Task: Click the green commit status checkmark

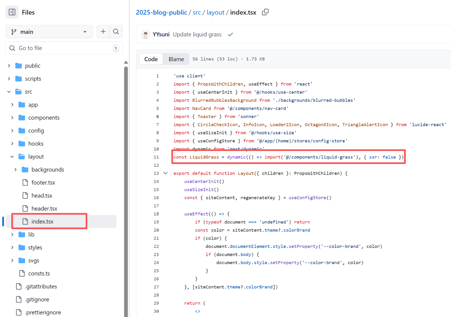Action: (x=230, y=35)
